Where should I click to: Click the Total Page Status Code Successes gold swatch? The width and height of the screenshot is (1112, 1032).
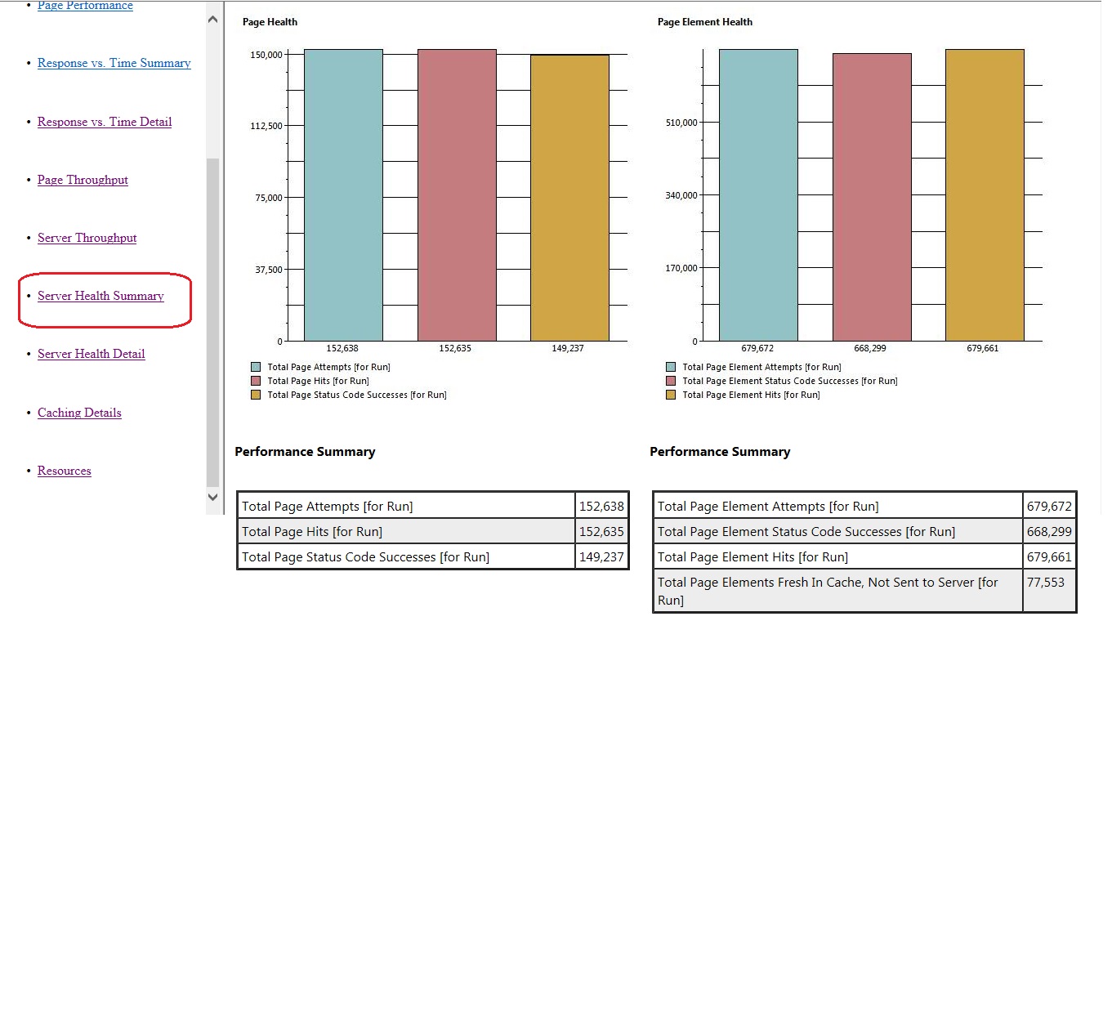tap(256, 395)
